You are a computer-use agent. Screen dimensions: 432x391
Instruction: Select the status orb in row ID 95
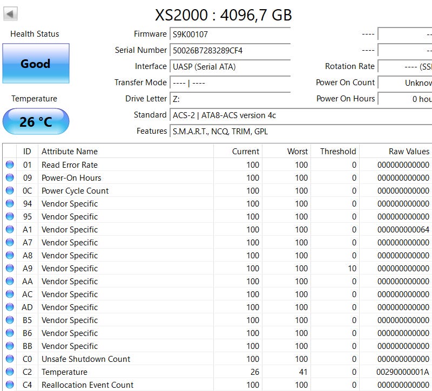tap(10, 216)
